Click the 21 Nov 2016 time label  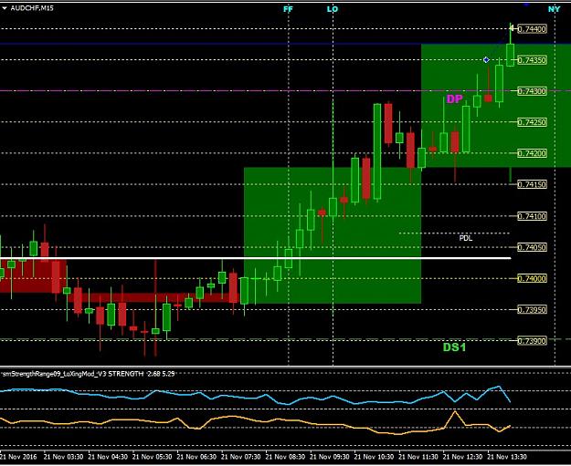pos(19,457)
